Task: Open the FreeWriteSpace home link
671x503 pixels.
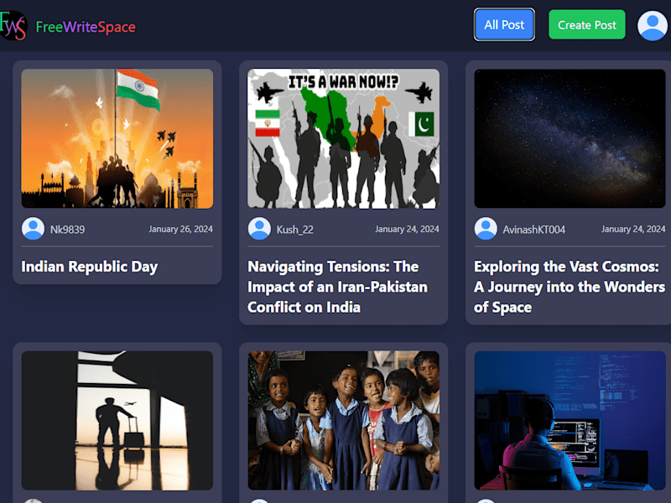Action: 86,27
